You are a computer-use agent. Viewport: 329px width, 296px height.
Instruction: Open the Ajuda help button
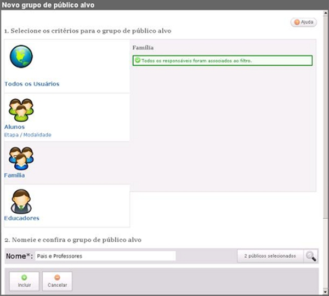tap(304, 22)
